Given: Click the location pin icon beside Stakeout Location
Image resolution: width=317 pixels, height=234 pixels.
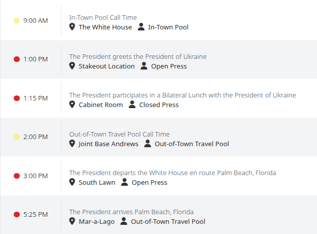Looking at the screenshot, I should click(x=72, y=66).
